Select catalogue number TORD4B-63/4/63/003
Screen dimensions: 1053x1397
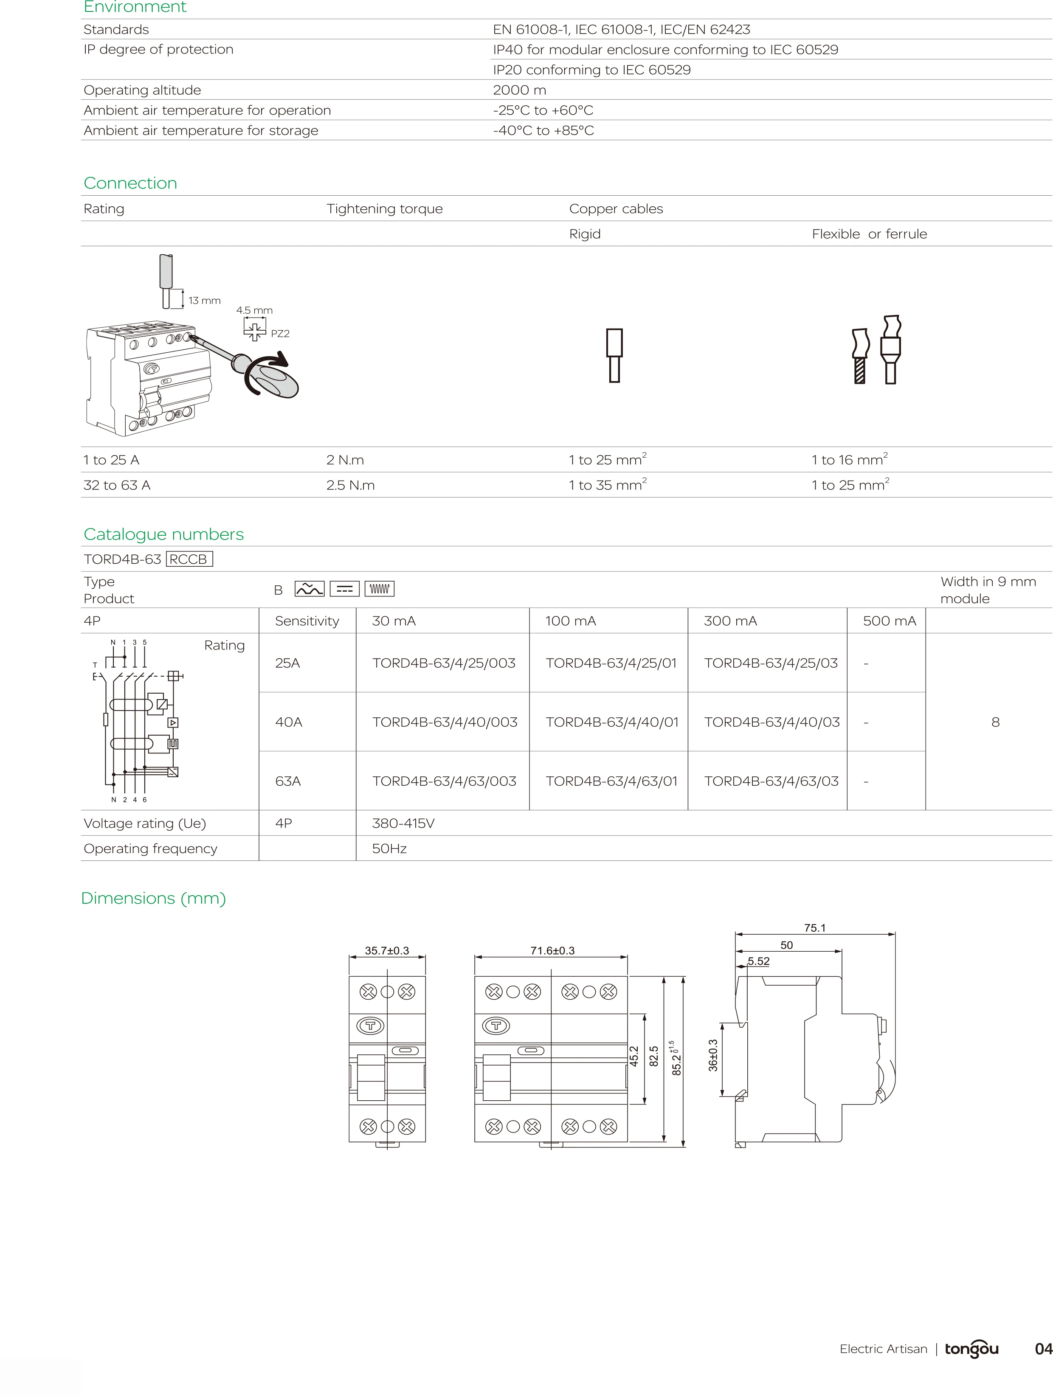pos(444,781)
